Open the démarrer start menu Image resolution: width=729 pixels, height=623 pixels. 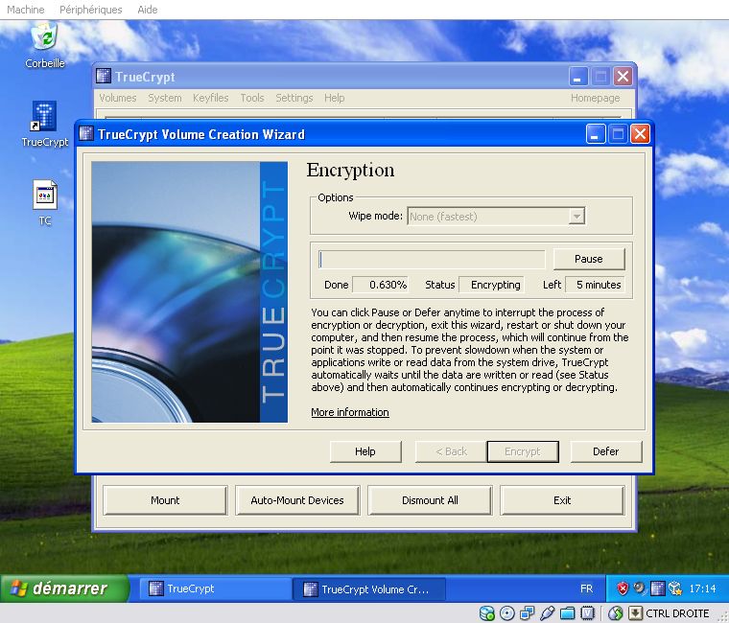point(64,588)
